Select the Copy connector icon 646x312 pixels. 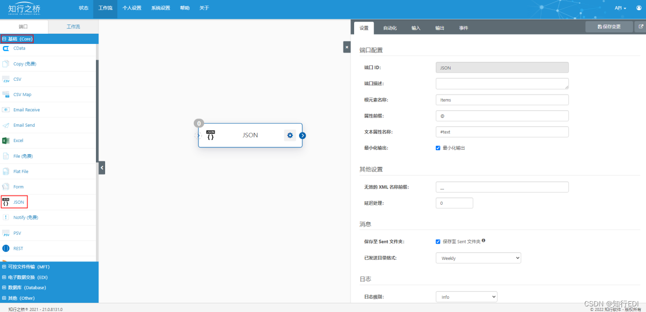click(6, 64)
